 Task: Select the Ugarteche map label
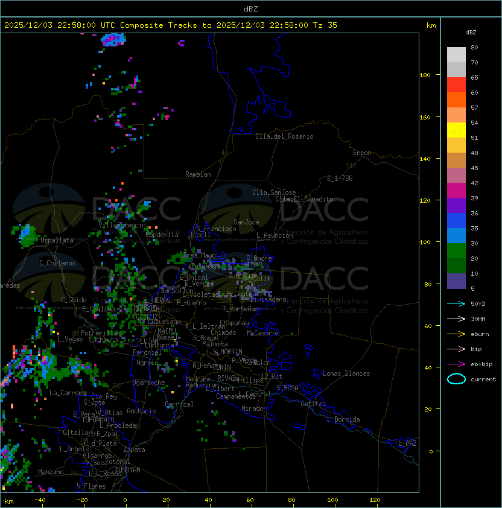(x=149, y=383)
